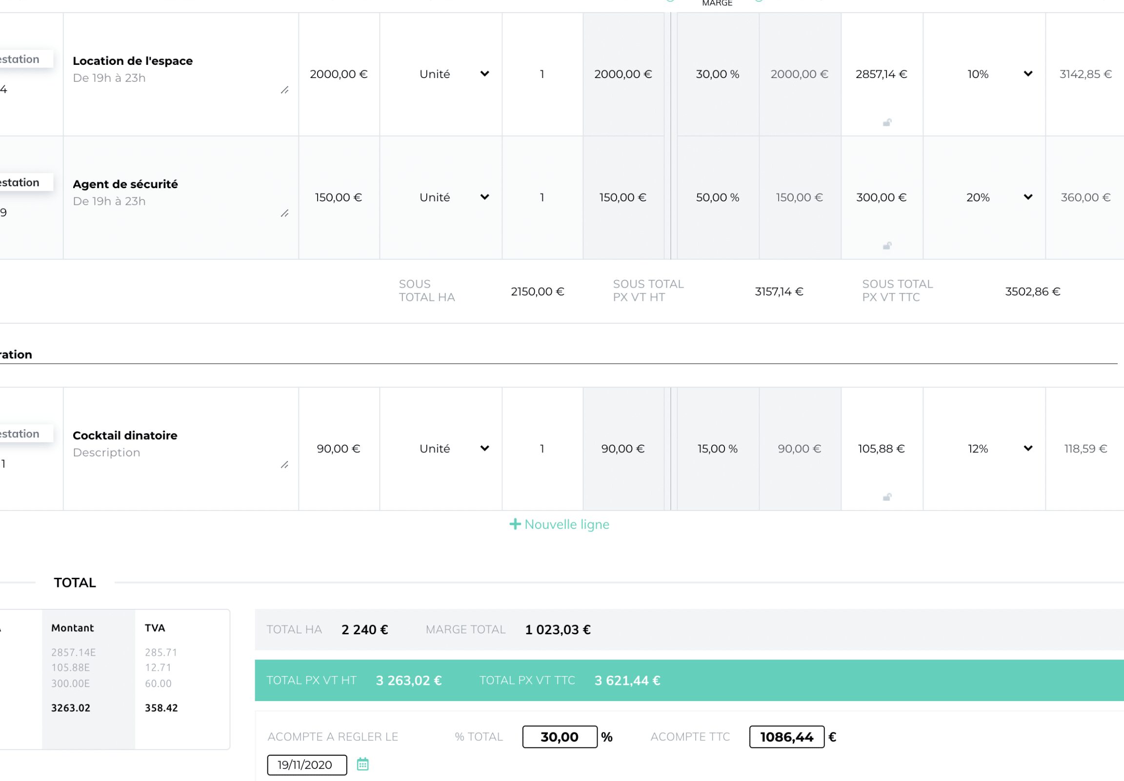The height and width of the screenshot is (781, 1124).
Task: Click the 2857.14E amount in the summary table
Action: (74, 653)
